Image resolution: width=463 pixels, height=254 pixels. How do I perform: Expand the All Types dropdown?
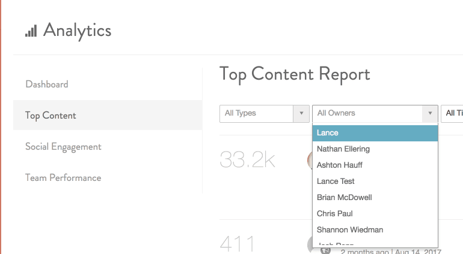265,113
